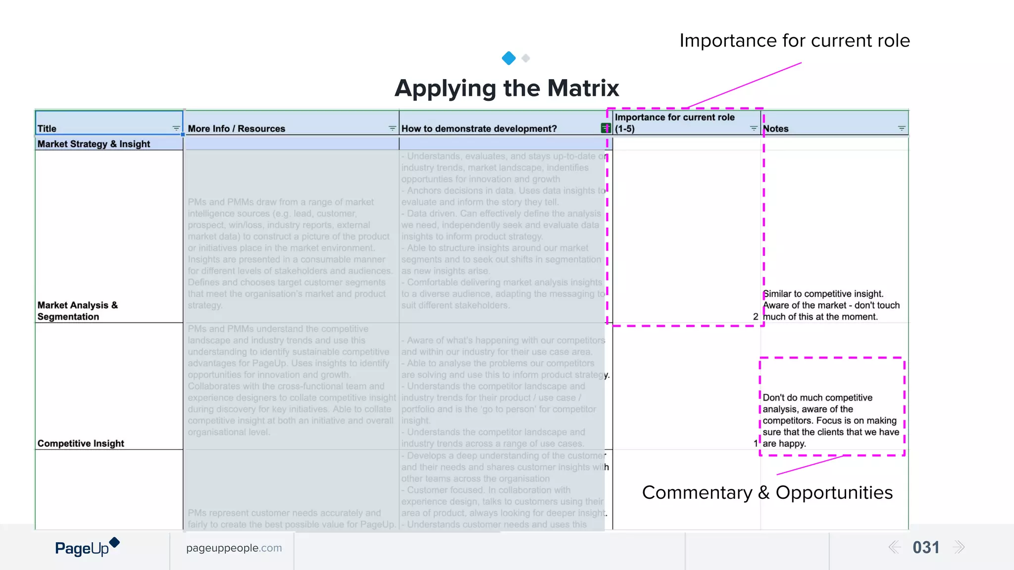The image size is (1014, 570).
Task: Click the Market Analysis notes cell text
Action: tap(831, 305)
